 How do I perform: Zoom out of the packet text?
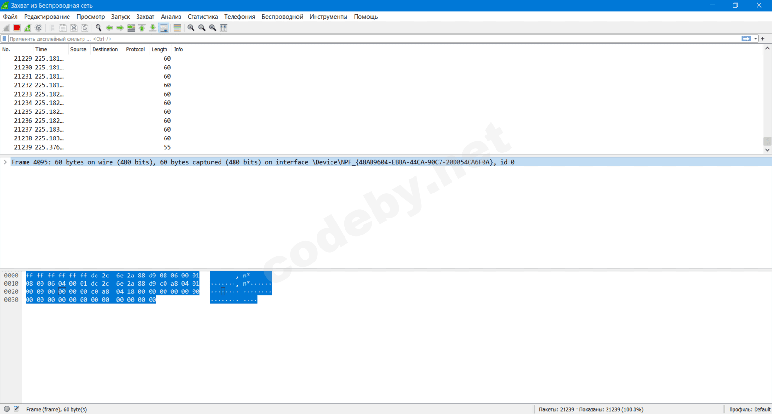[202, 28]
